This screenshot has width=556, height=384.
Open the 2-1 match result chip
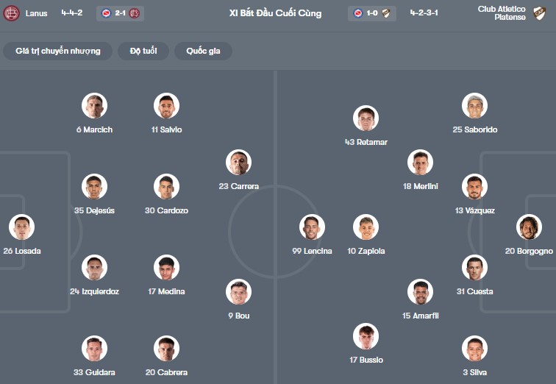[120, 13]
